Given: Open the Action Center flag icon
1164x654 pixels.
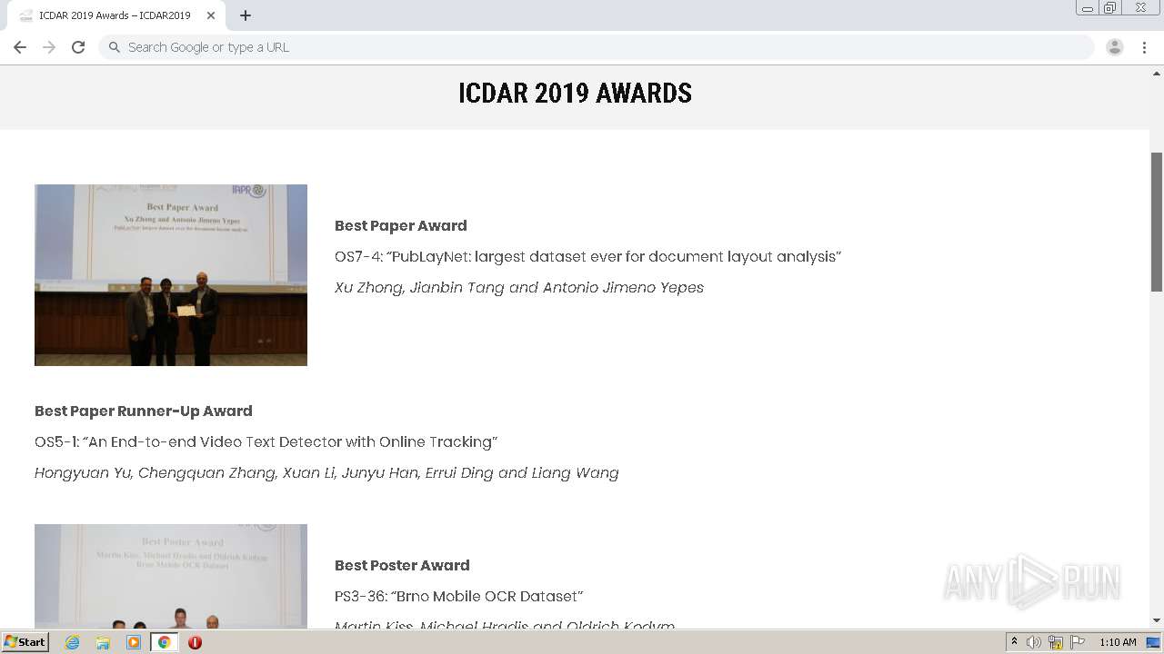Looking at the screenshot, I should pyautogui.click(x=1078, y=642).
